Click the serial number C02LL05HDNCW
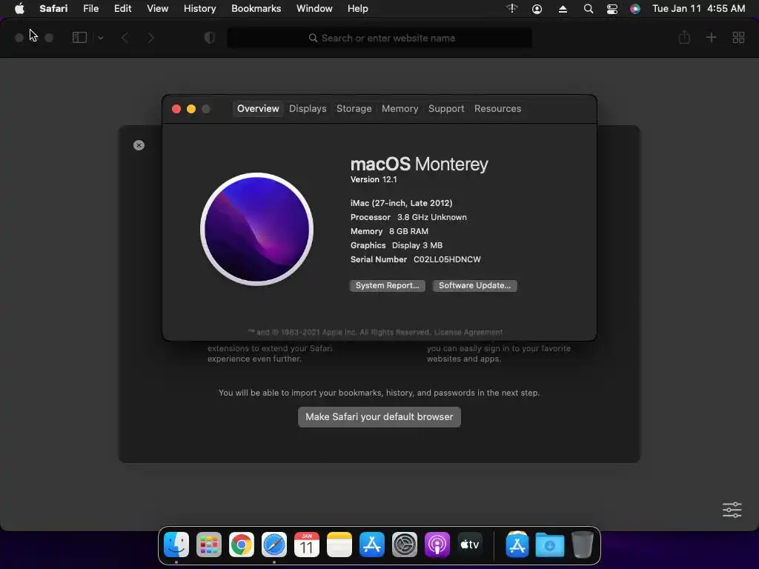 [x=447, y=259]
